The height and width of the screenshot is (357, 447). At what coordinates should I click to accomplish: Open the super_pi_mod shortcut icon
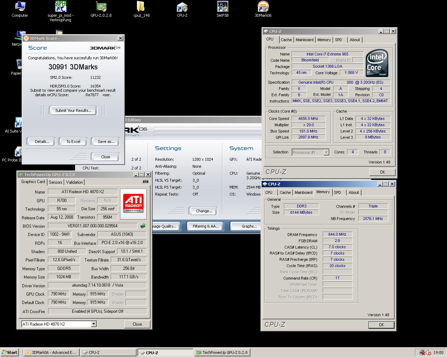pos(60,12)
